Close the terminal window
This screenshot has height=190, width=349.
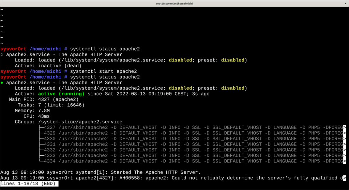(346, 3)
